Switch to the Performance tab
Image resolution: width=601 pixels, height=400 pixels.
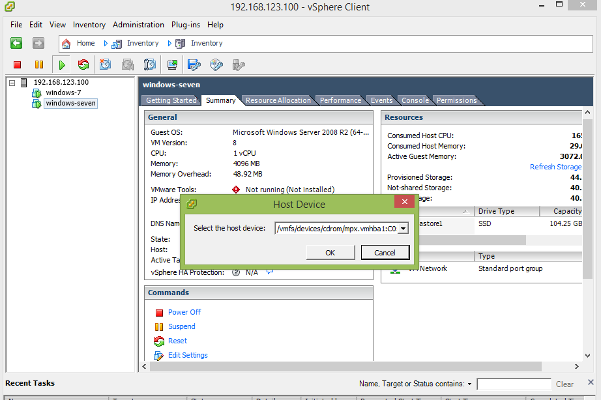(x=340, y=100)
